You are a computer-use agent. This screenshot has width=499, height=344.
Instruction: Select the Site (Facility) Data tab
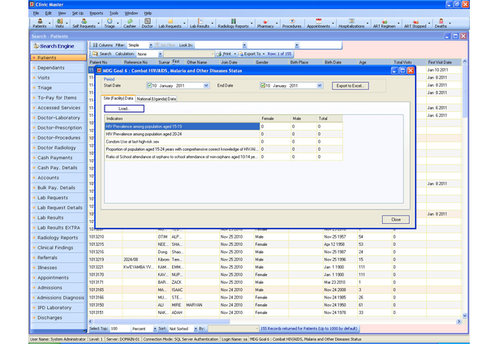point(118,98)
